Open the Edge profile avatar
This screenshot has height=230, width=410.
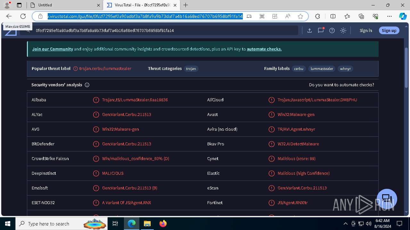(7, 5)
